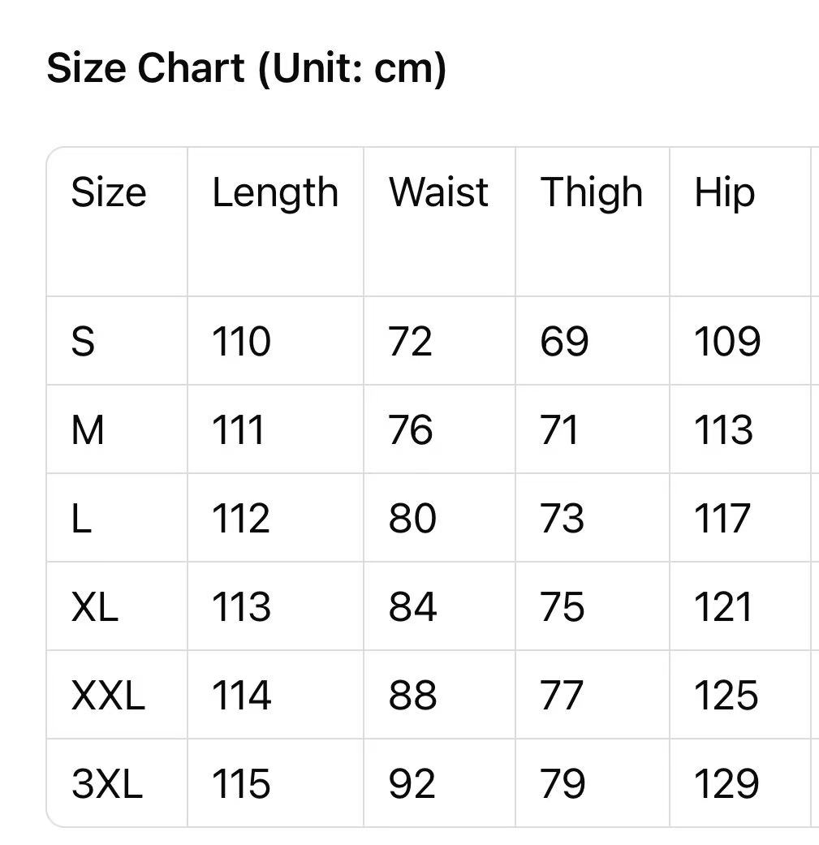Click the length value 110

241,342
